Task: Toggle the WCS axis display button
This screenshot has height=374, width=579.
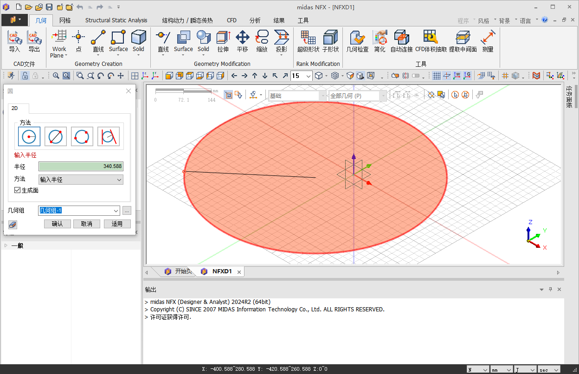Action: point(457,76)
